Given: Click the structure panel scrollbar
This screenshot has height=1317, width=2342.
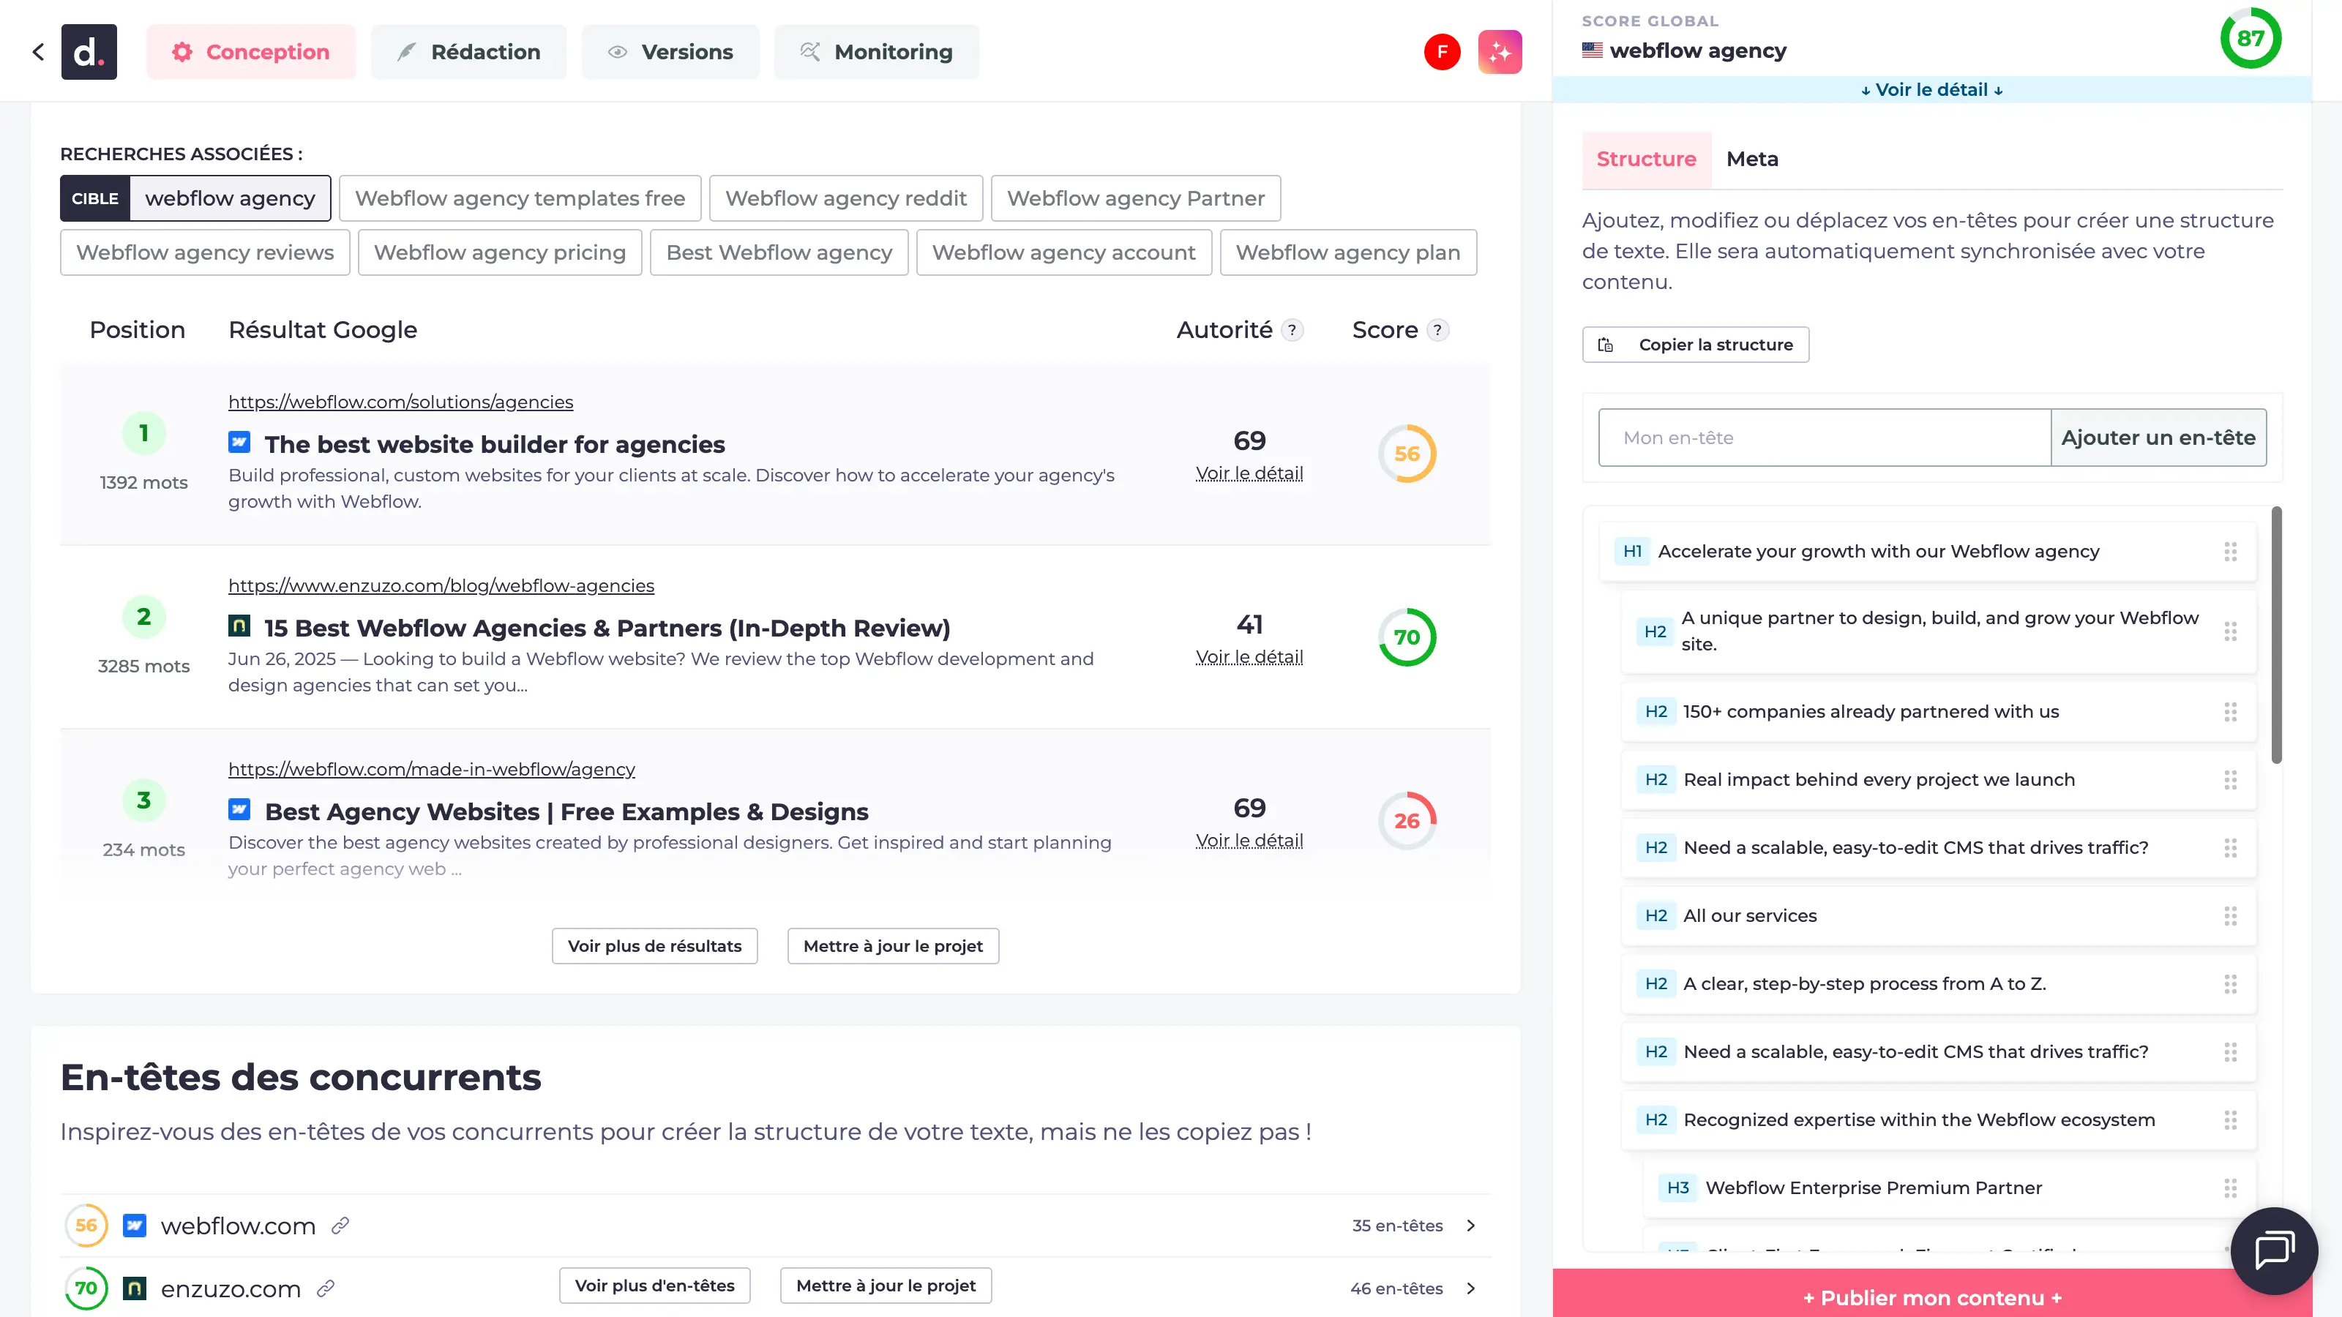Looking at the screenshot, I should click(x=2277, y=635).
